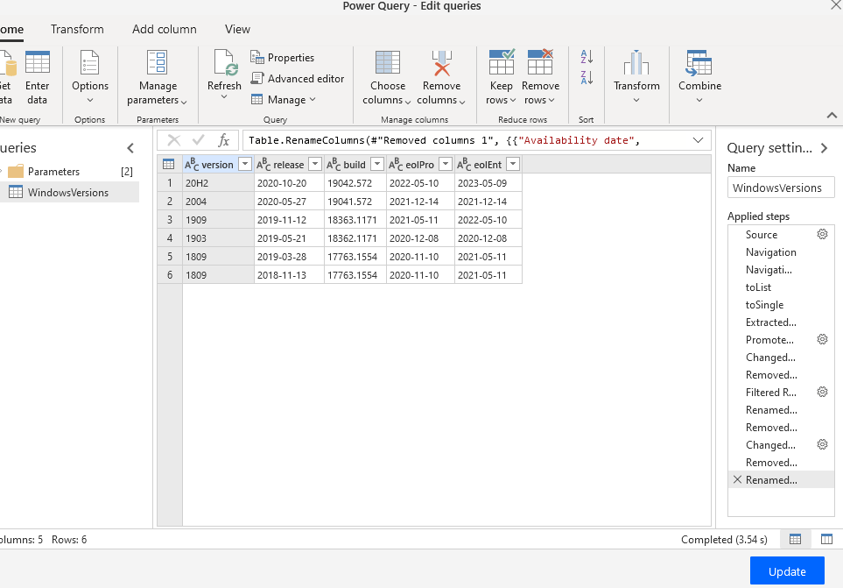The height and width of the screenshot is (588, 843).
Task: Open the Advanced editor
Action: coord(298,79)
